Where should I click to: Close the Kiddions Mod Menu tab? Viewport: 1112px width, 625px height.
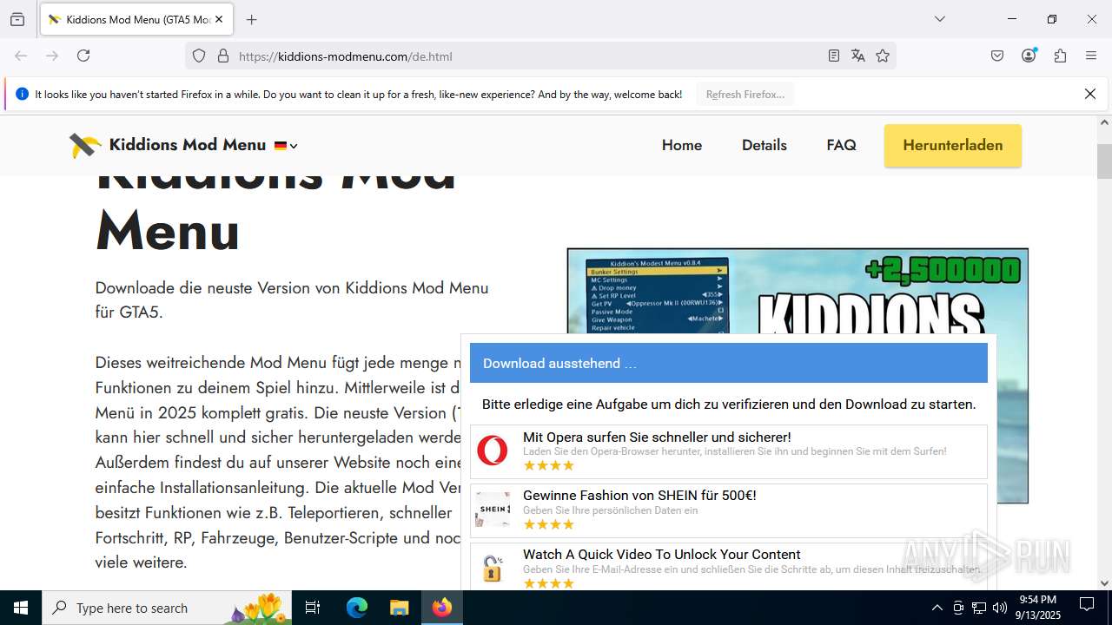point(218,19)
